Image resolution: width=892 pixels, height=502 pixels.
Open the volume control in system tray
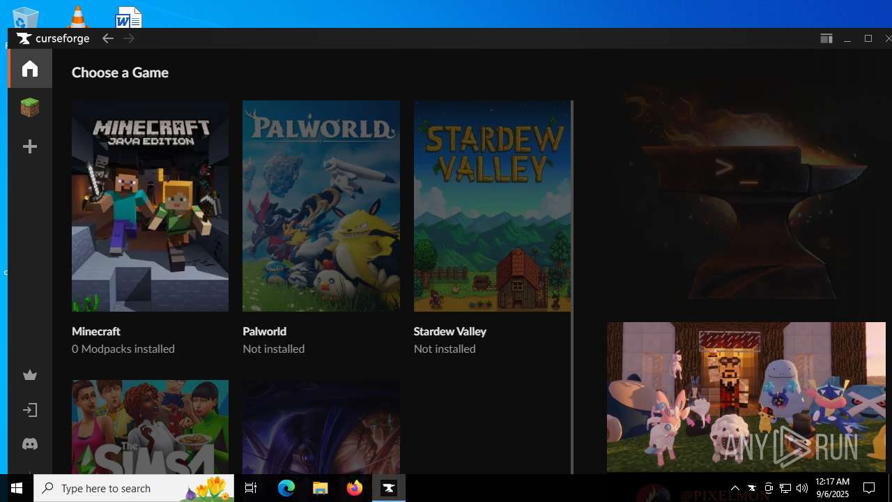[802, 488]
